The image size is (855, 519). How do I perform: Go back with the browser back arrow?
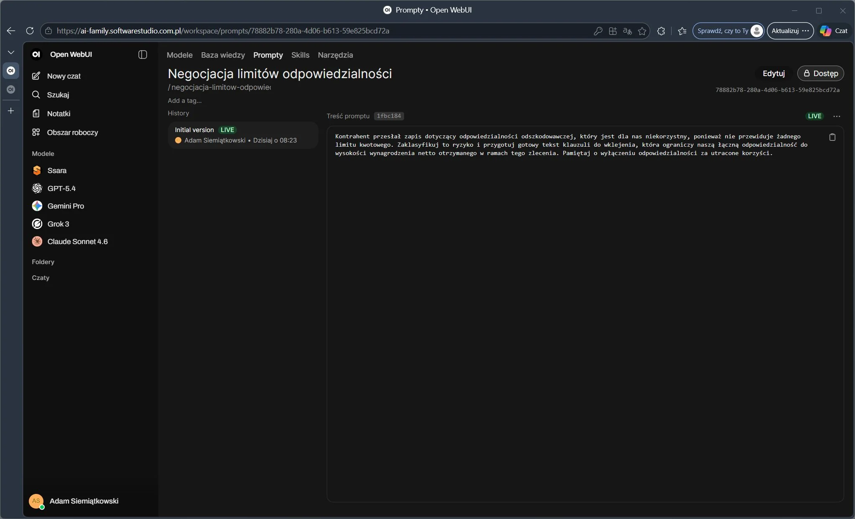pyautogui.click(x=11, y=31)
